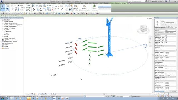The width and height of the screenshot is (178, 100).
Task: Click Choisir un nouveau host icon
Action: pos(95,8)
